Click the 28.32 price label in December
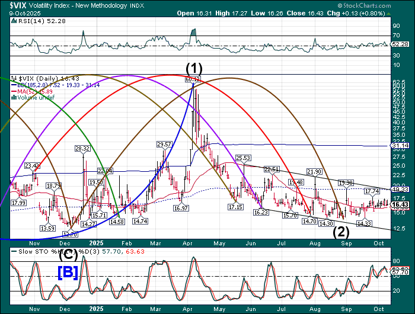Image resolution: width=415 pixels, height=314 pixels. (82, 148)
